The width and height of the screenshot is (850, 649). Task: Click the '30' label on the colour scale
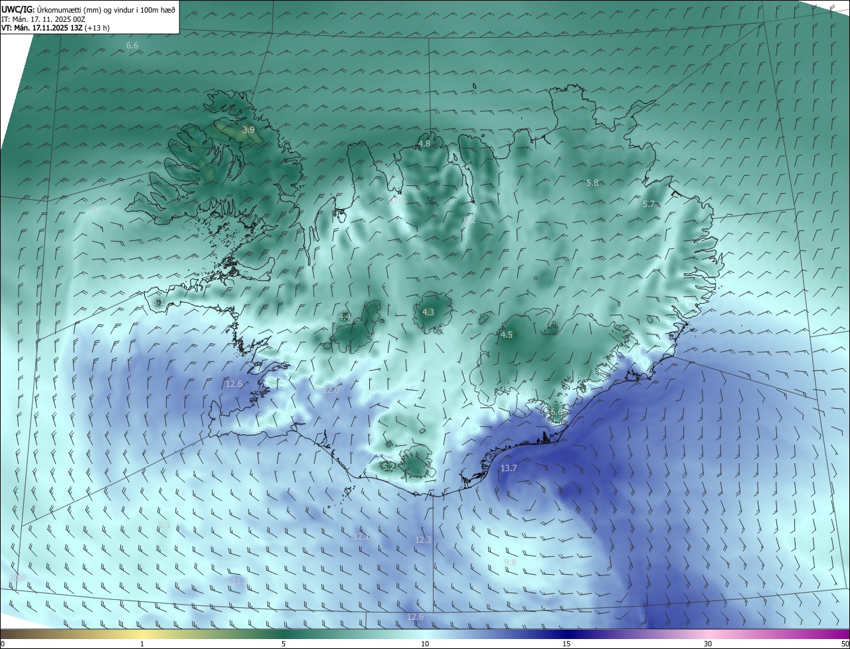[x=708, y=644]
